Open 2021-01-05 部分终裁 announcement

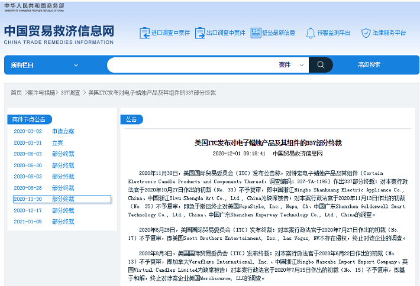(x=44, y=222)
